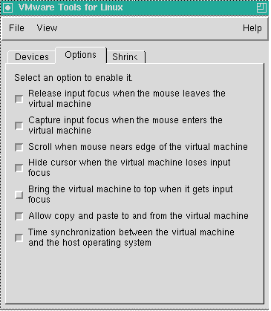
Task: Enable the Capture input focus checkbox
Action: (19, 125)
